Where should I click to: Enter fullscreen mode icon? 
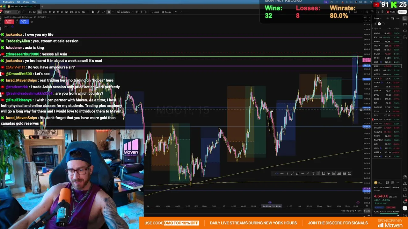(377, 12)
